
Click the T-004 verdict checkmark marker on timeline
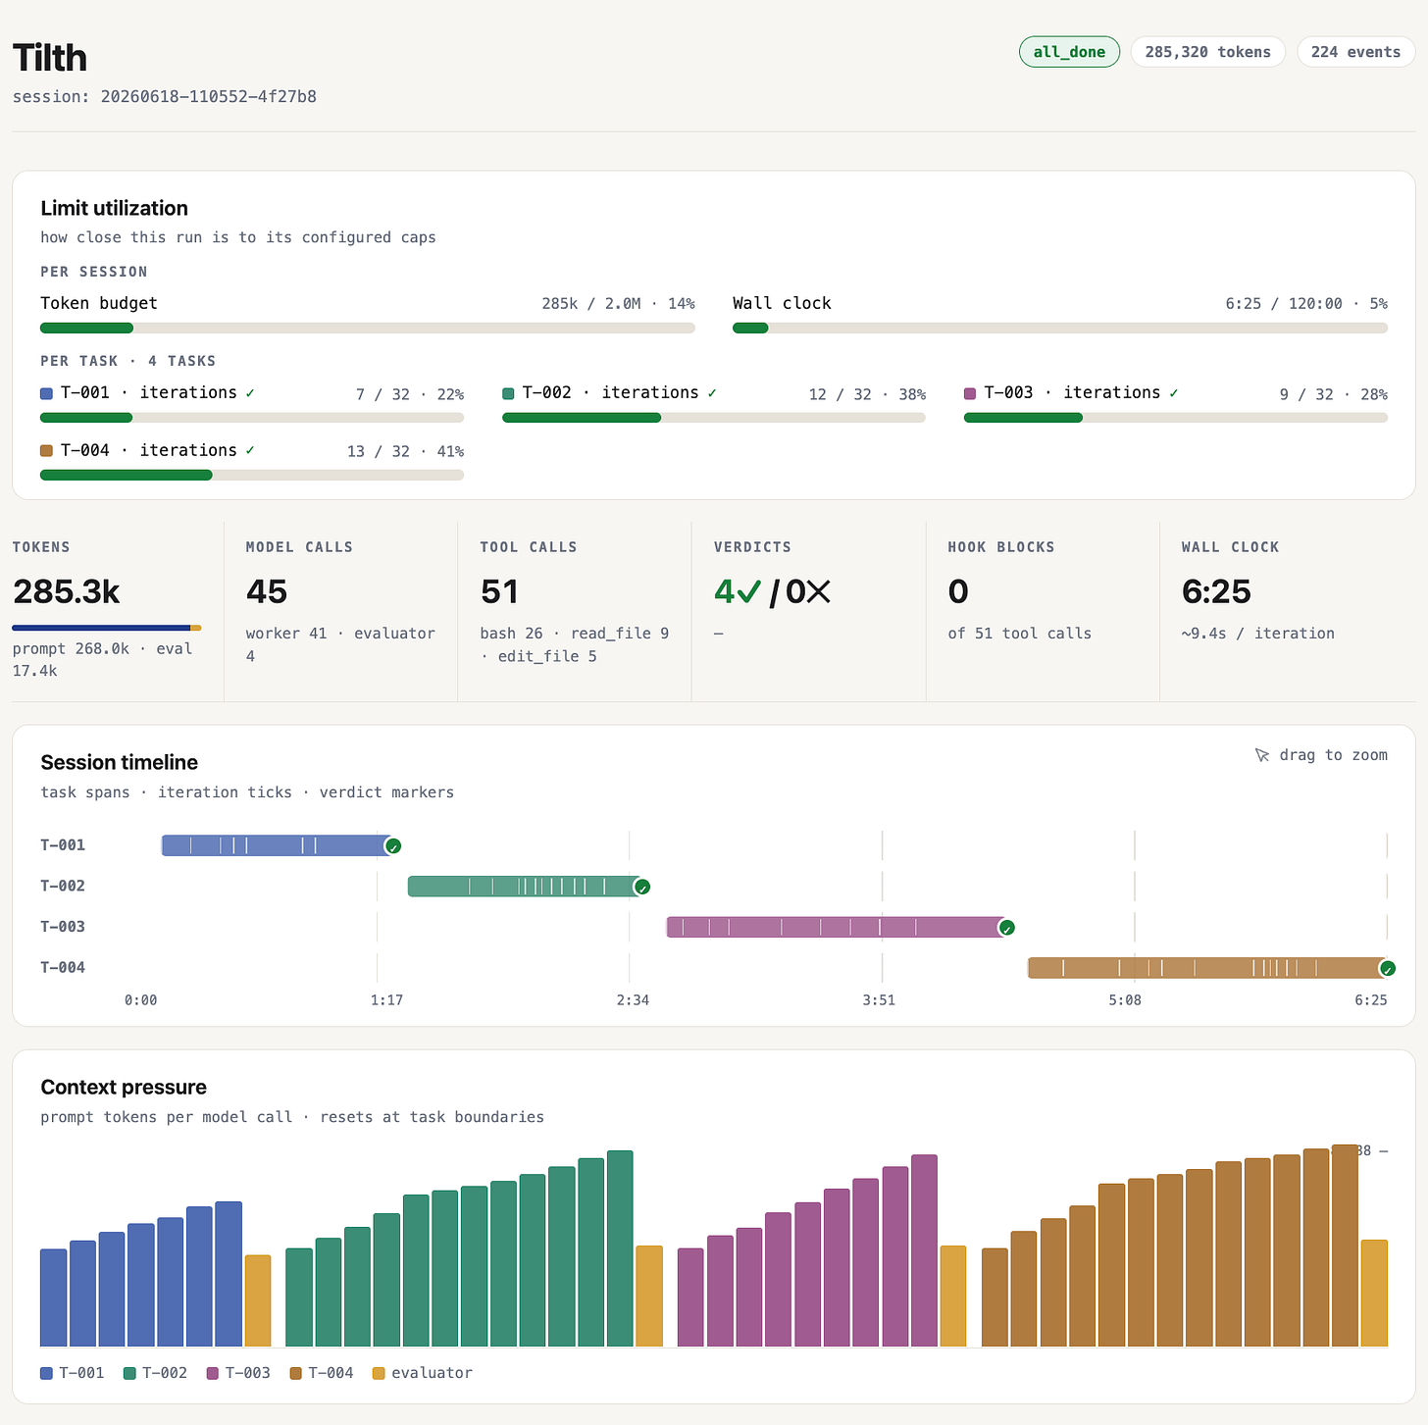pyautogui.click(x=1388, y=969)
